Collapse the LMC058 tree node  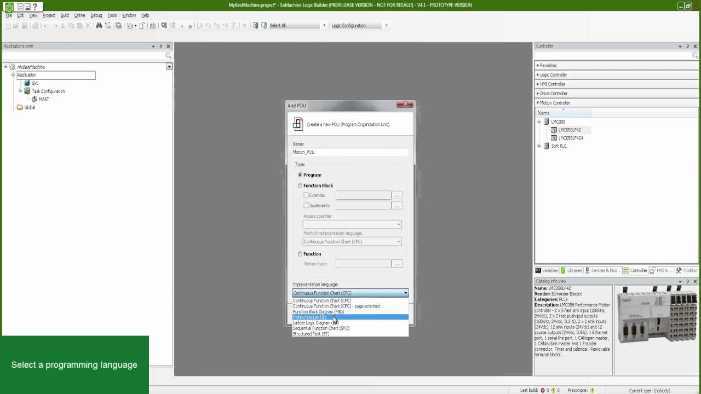(539, 121)
